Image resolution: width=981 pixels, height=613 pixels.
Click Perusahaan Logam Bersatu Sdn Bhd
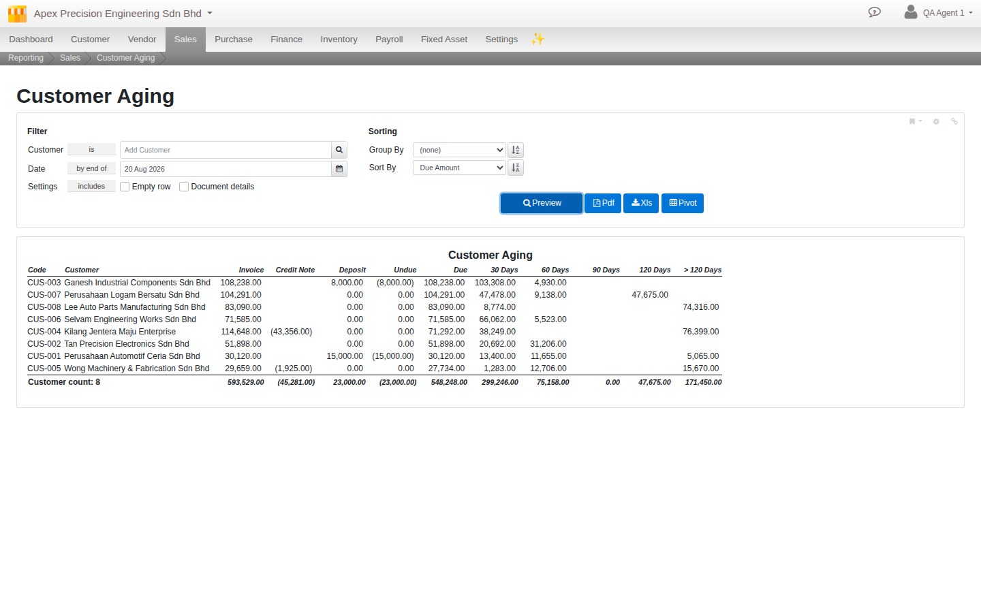click(131, 295)
